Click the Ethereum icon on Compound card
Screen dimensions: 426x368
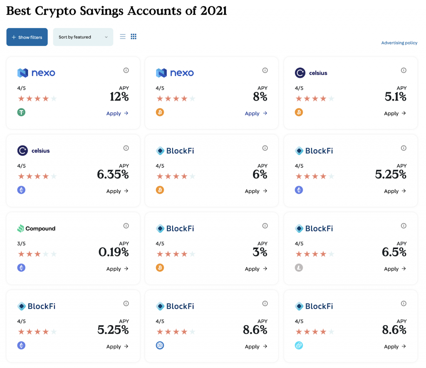[21, 268]
